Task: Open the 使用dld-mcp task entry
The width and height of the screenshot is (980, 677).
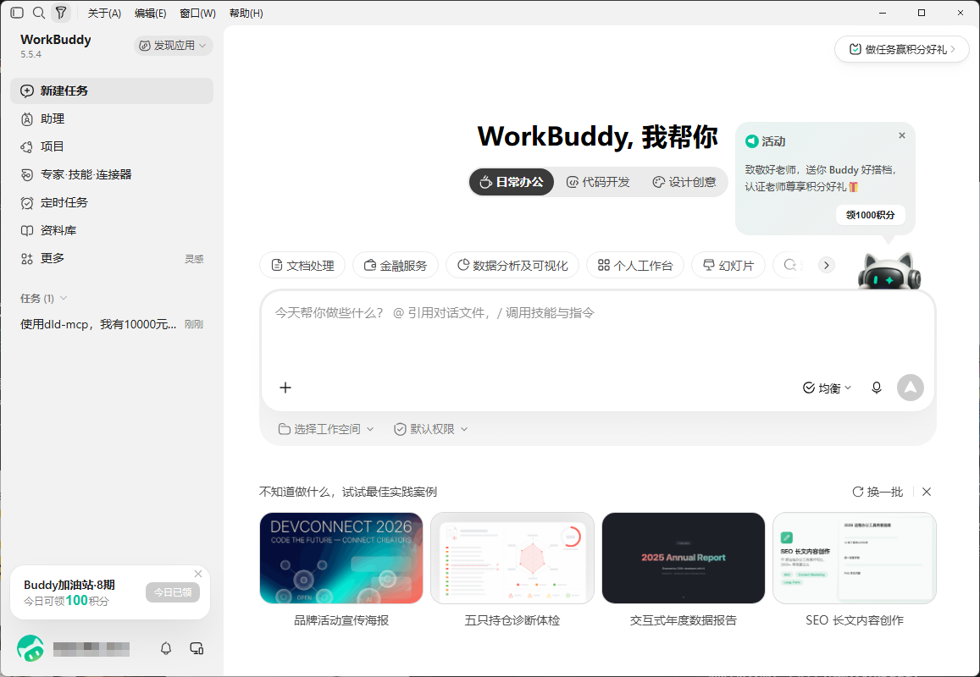Action: (x=112, y=324)
